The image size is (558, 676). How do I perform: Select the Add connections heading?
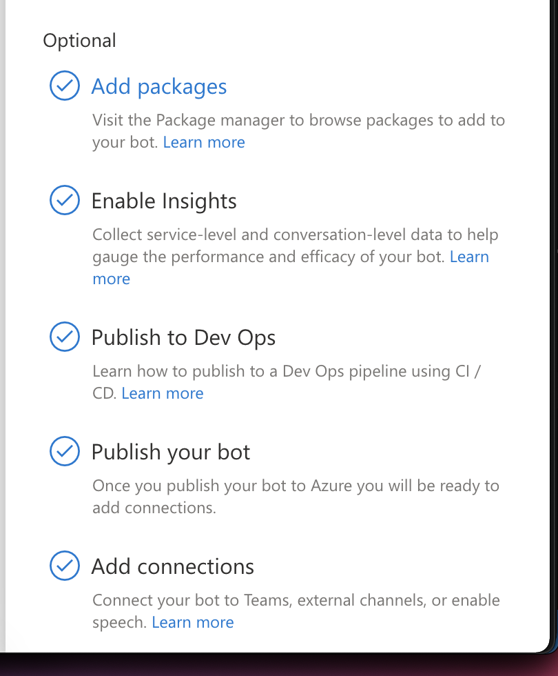pyautogui.click(x=173, y=566)
